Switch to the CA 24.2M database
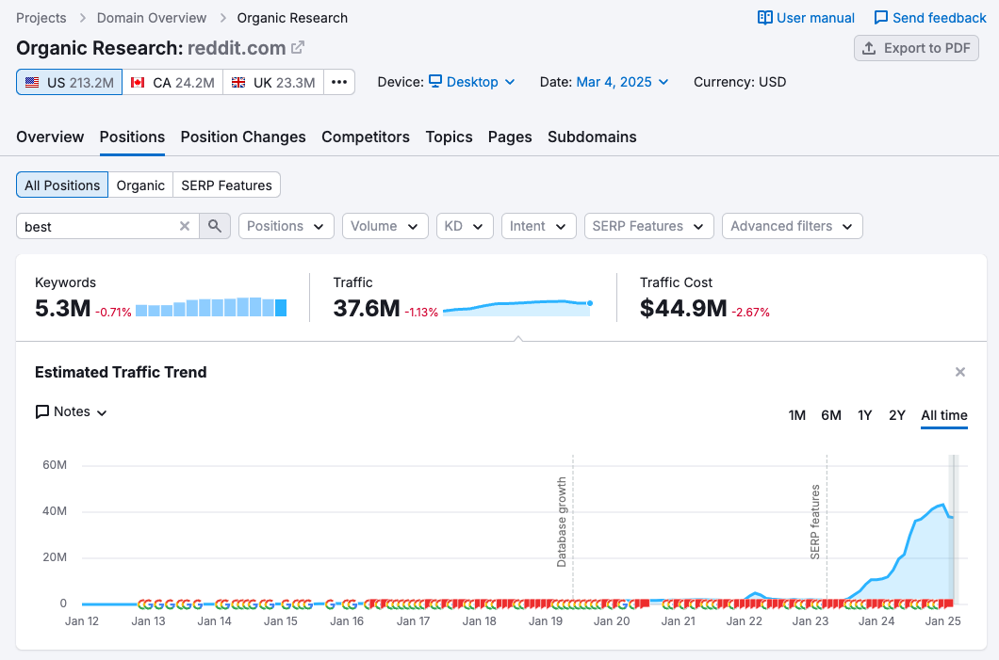999x660 pixels. 172,82
